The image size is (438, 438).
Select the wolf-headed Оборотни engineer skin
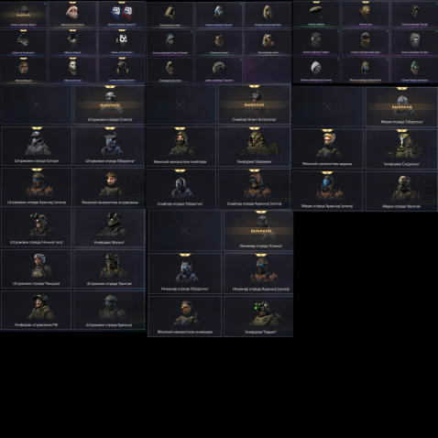click(185, 273)
